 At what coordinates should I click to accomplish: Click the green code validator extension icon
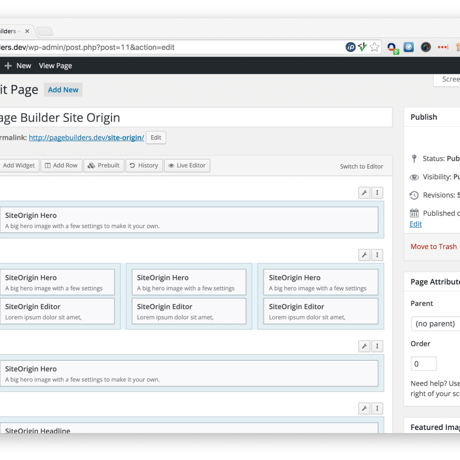[362, 47]
